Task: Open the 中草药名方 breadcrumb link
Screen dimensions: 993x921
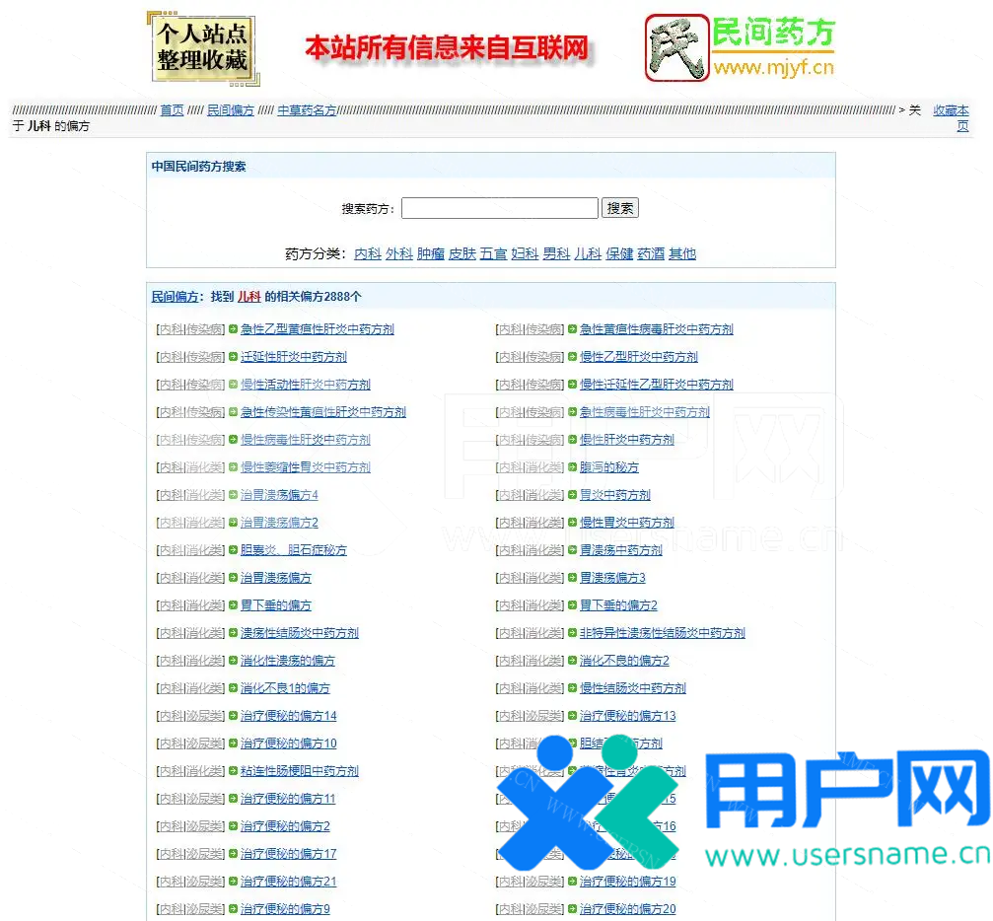Action: [307, 110]
